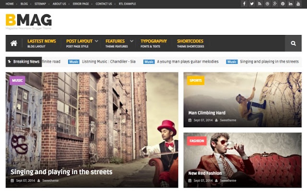Open the RSS feed icon
The image size is (307, 191).
point(260,4)
